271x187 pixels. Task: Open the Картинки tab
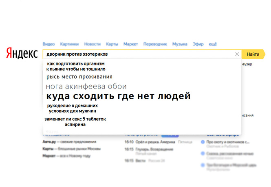(x=69, y=44)
